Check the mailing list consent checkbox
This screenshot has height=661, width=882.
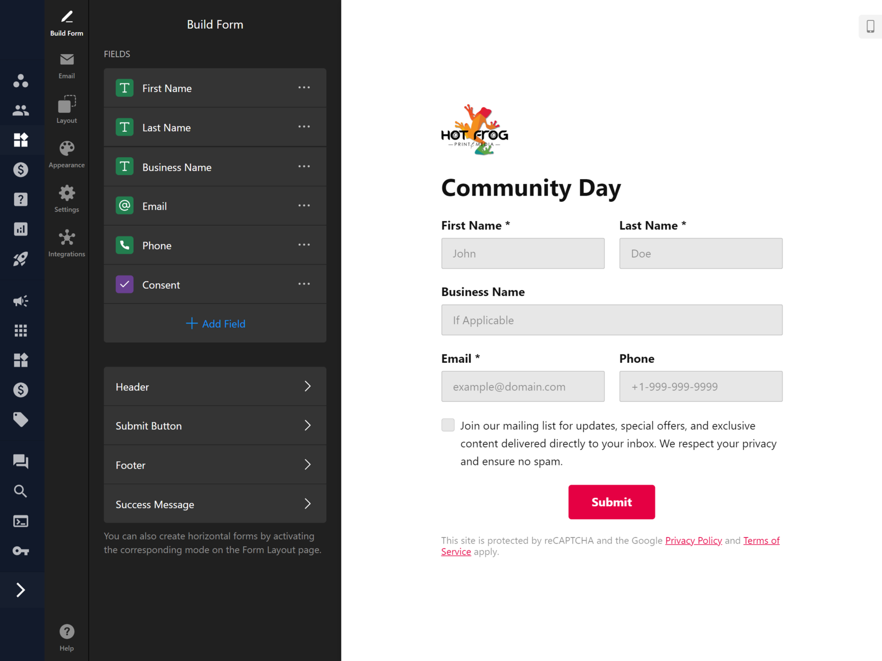click(x=448, y=425)
